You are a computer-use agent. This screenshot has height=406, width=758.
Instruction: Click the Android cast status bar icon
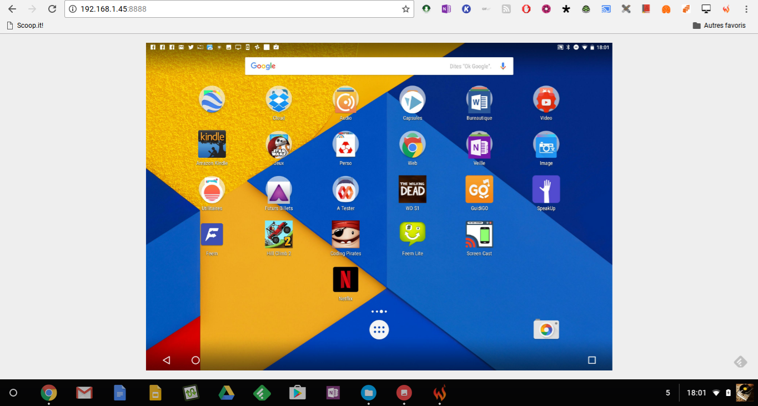(560, 47)
